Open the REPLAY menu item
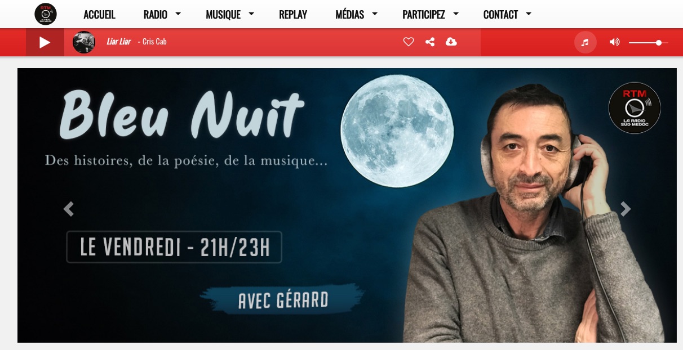Image resolution: width=683 pixels, height=350 pixels. click(x=293, y=15)
